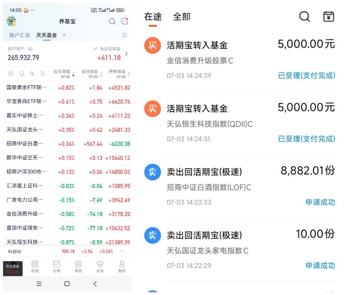Open fund name 招商中证白酒指数(LOF)C
The image size is (347, 295).
coord(209,187)
